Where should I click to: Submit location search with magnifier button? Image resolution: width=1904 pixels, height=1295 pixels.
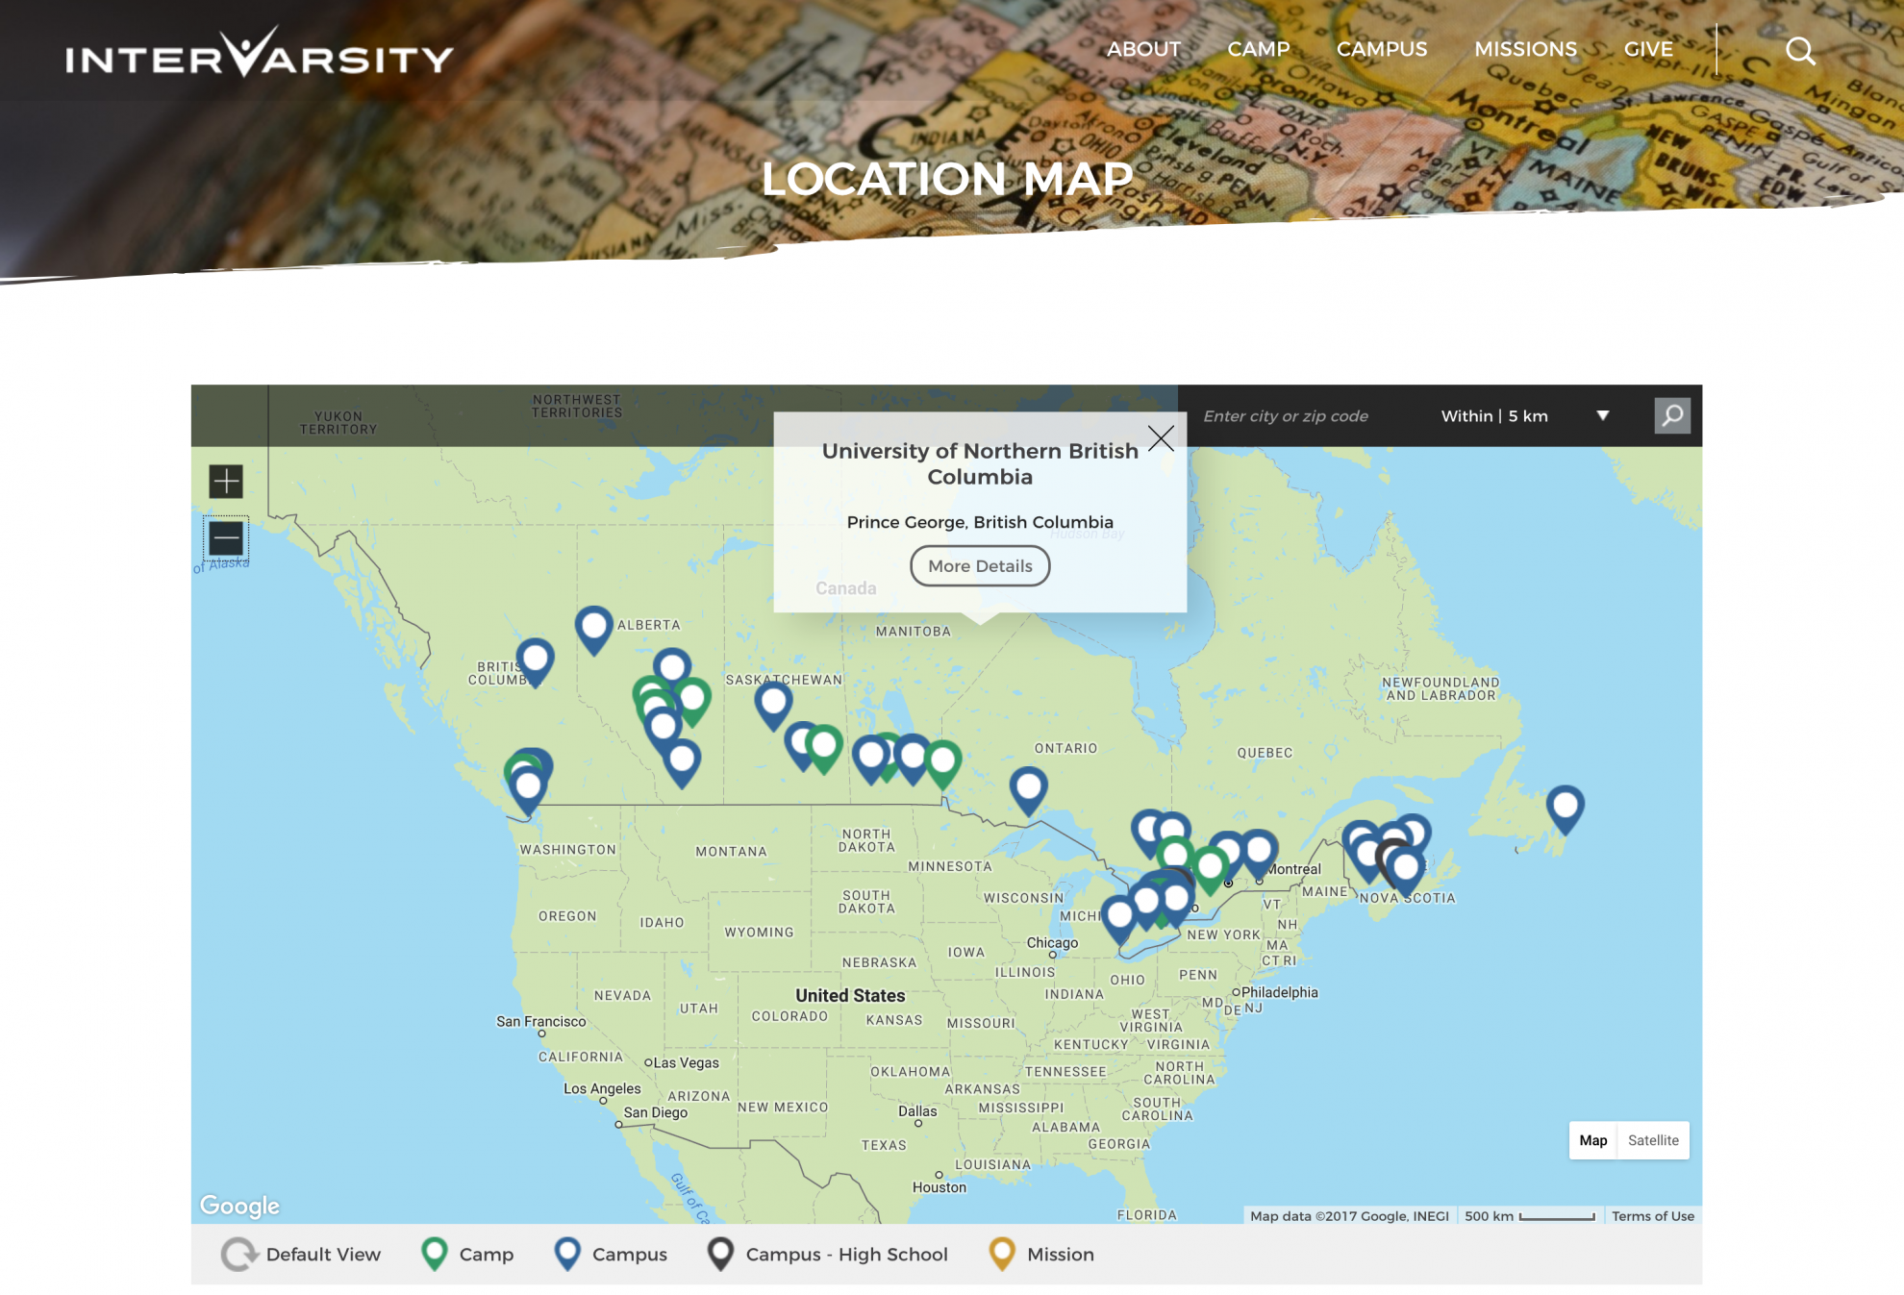click(1672, 415)
